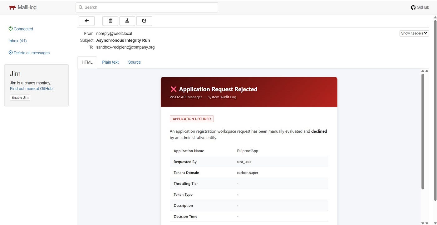Image resolution: width=437 pixels, height=225 pixels.
Task: Click the Throttling Tier label
Action: pyautogui.click(x=186, y=183)
